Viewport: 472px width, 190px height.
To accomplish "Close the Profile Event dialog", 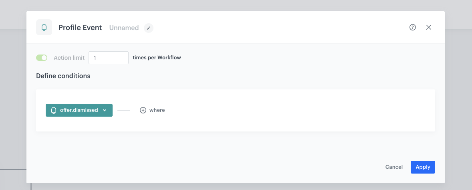I will tap(429, 27).
